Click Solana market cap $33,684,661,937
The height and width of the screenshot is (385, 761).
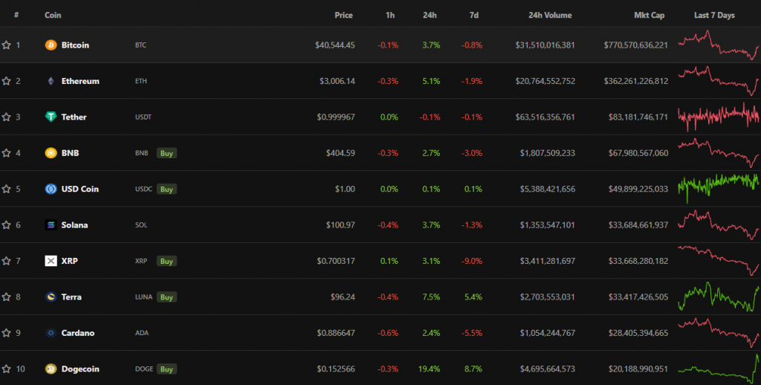[638, 224]
